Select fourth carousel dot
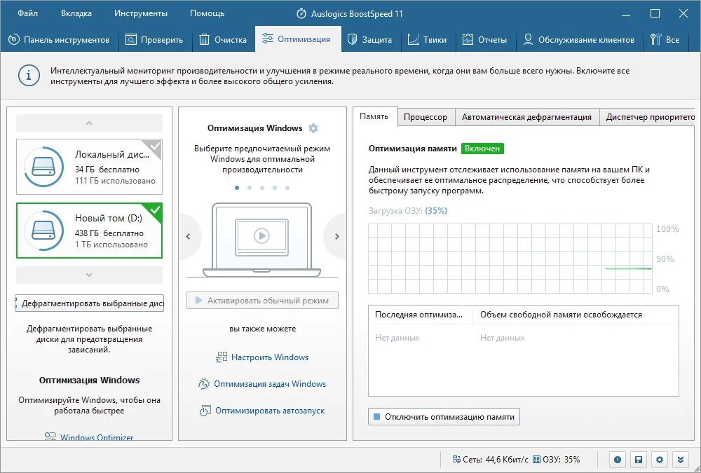701x473 pixels. 275,188
